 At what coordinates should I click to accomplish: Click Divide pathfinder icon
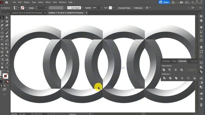click(x=164, y=78)
